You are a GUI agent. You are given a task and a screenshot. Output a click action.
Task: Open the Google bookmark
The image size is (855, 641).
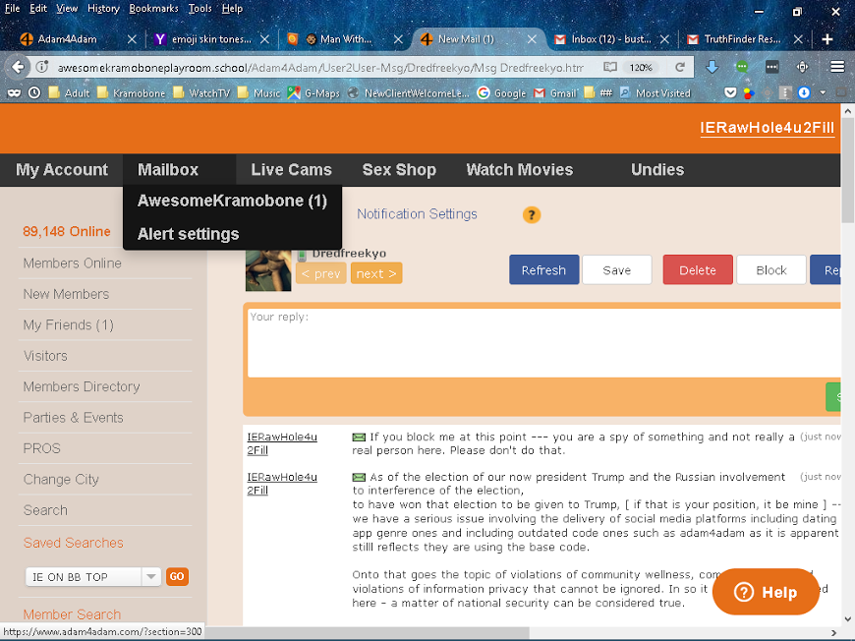pos(501,93)
